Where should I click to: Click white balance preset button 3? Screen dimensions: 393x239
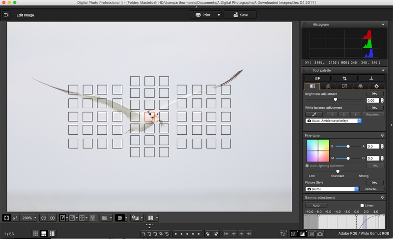point(355,115)
